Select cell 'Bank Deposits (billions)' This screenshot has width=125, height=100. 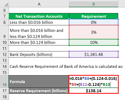pos(39,54)
